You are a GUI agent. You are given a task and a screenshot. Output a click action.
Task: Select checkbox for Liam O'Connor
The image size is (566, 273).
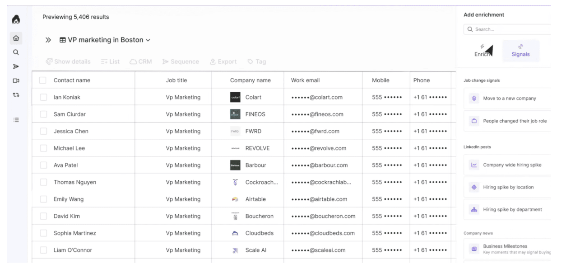[x=43, y=250]
